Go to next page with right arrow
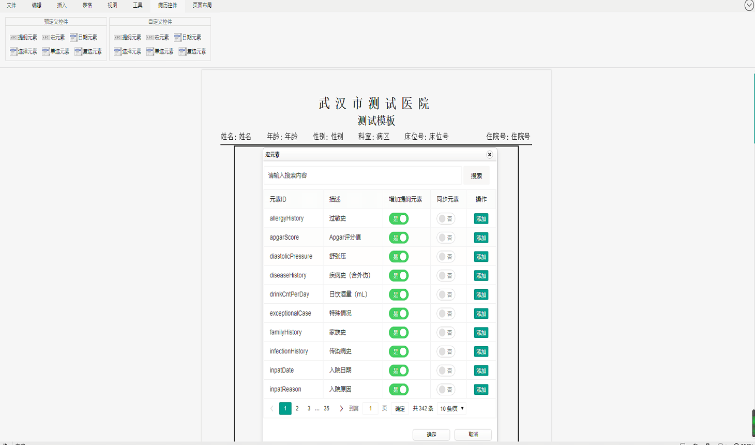This screenshot has height=445, width=755. (341, 408)
